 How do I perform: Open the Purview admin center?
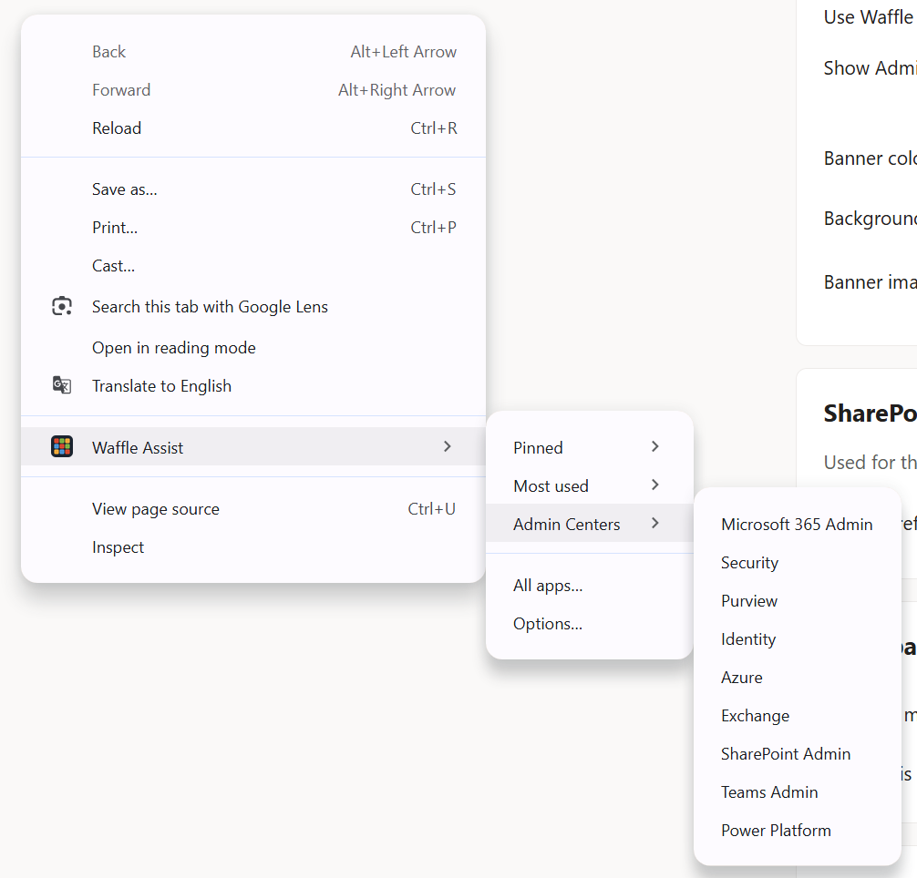coord(797,600)
